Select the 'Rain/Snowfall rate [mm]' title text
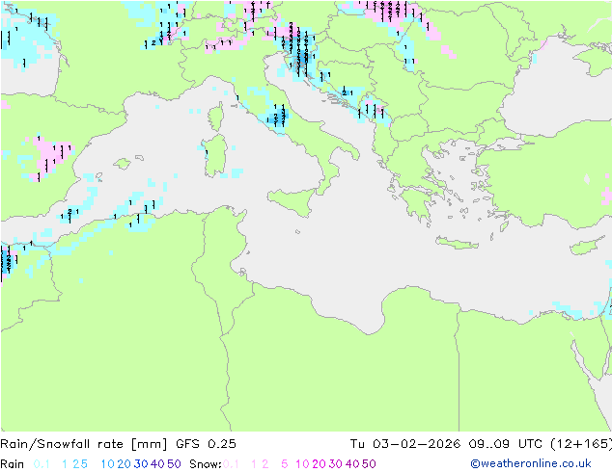This screenshot has width=612, height=472. 84,444
